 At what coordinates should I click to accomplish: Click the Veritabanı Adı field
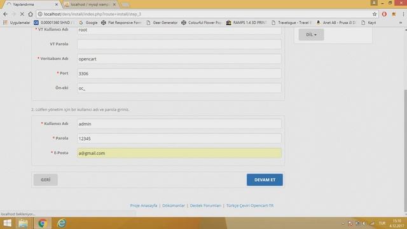pos(179,59)
